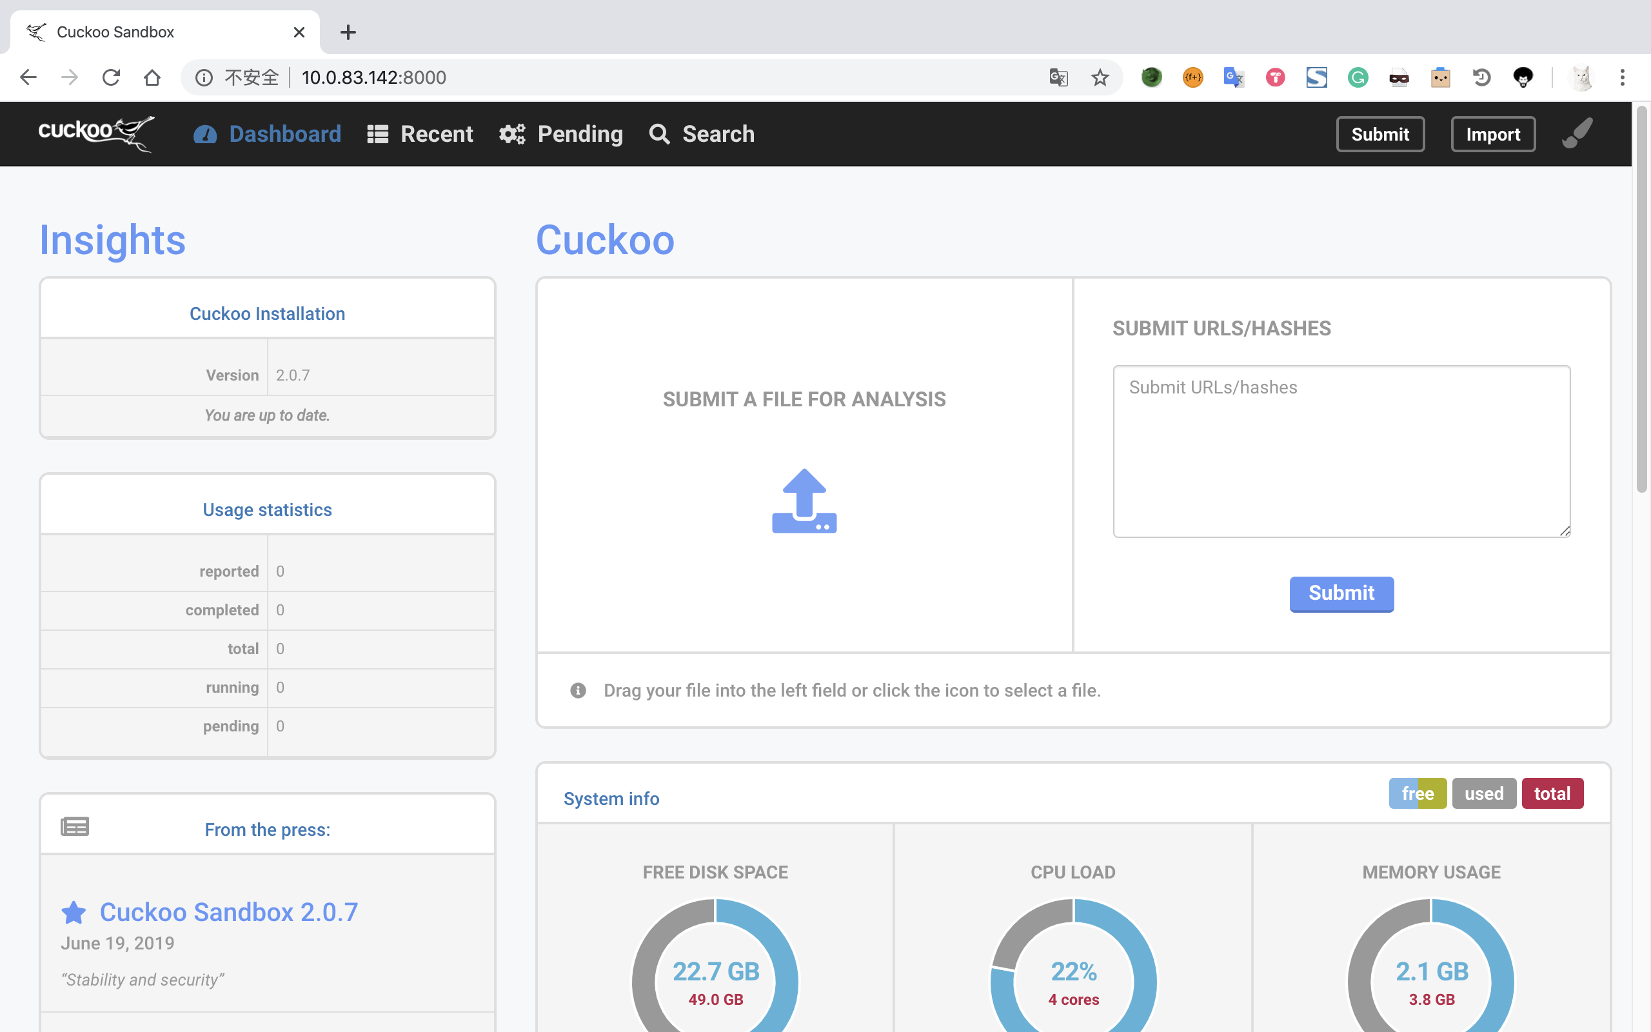The image size is (1651, 1032).
Task: Bookmark this page with the star icon
Action: click(1100, 77)
